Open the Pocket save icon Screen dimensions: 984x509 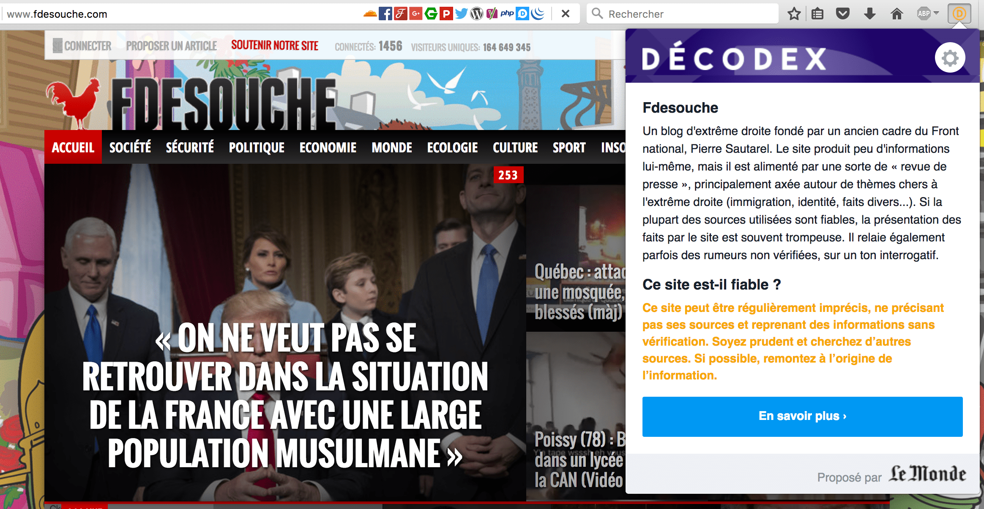pyautogui.click(x=842, y=14)
